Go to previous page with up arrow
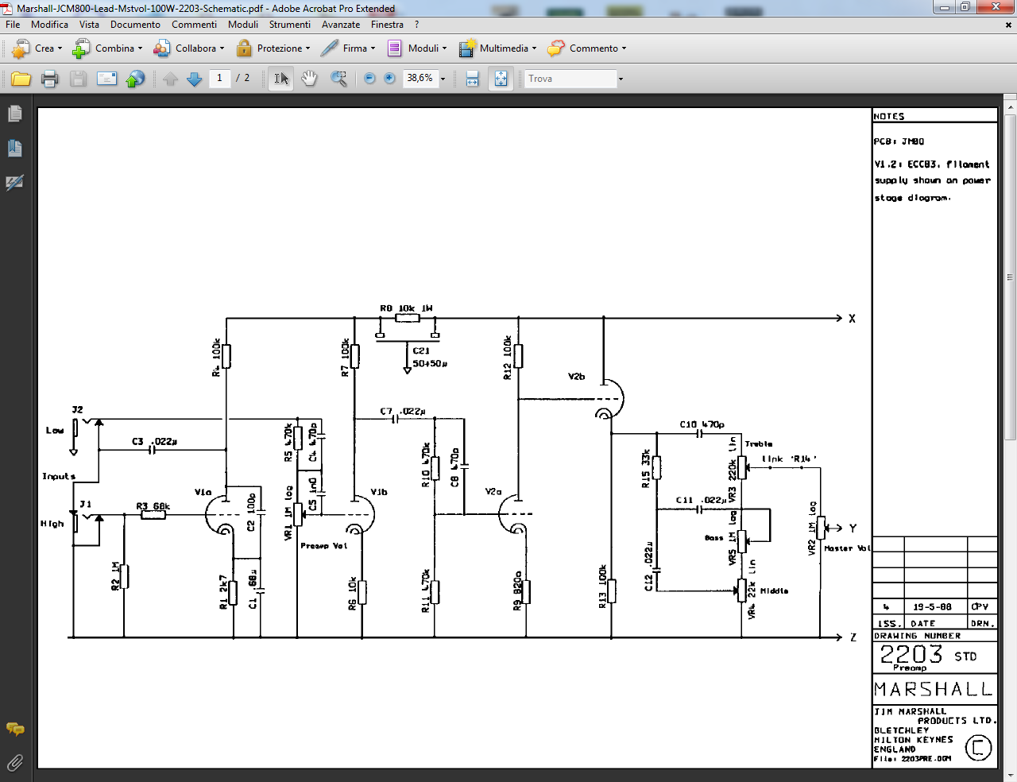 point(171,79)
